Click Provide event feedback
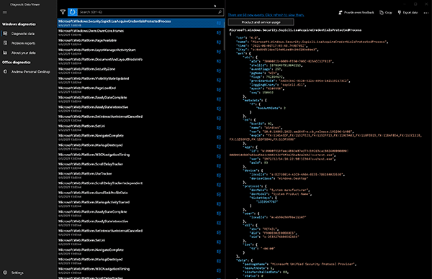This screenshot has height=279, width=432. point(356,12)
